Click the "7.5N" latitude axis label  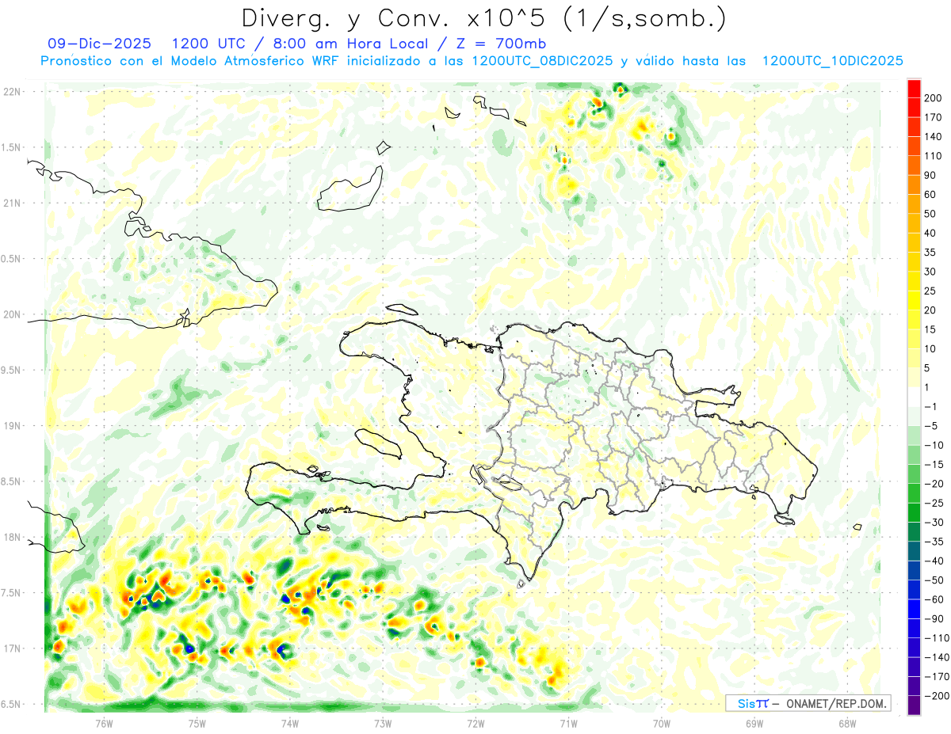[x=12, y=593]
